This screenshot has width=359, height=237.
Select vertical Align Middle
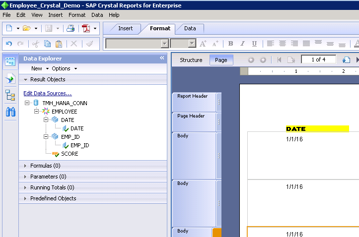[330, 44]
